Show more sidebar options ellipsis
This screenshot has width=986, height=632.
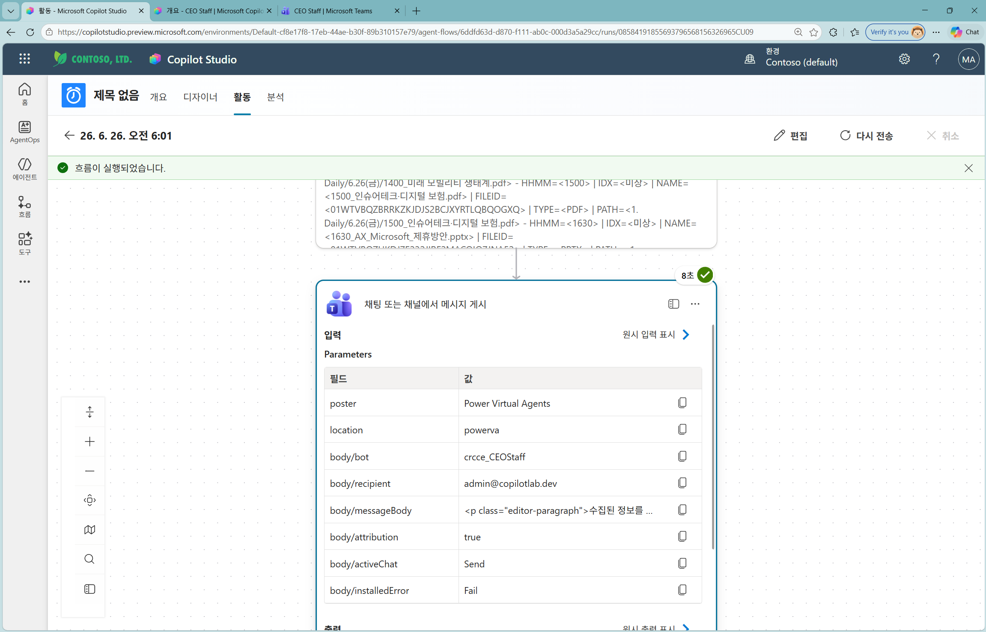tap(25, 282)
